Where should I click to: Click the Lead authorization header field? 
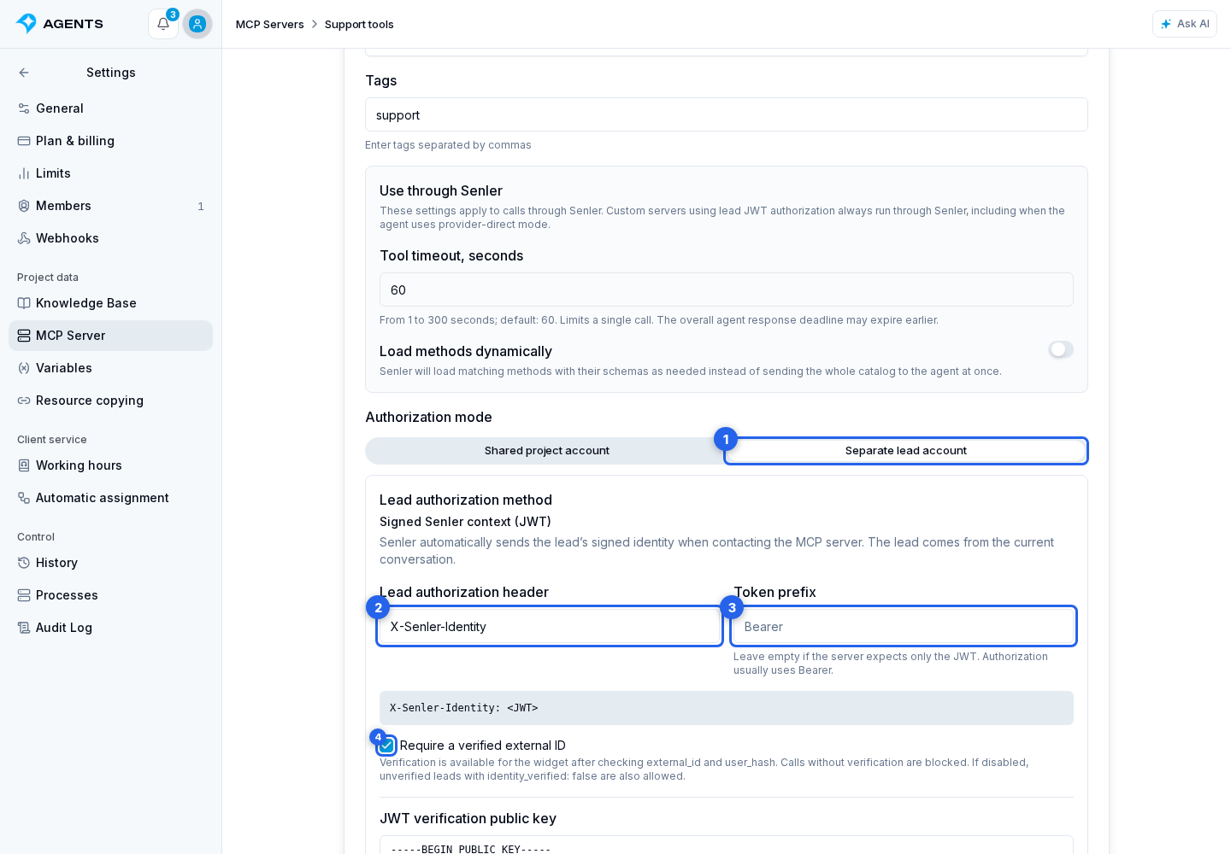click(x=550, y=627)
